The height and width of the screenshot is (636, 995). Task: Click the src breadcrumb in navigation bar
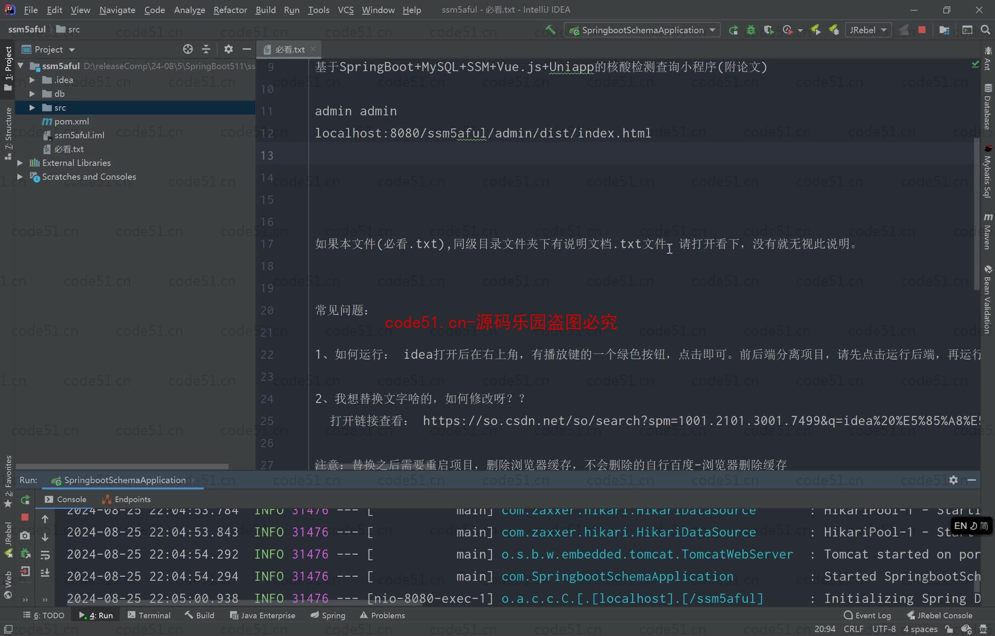[x=68, y=29]
